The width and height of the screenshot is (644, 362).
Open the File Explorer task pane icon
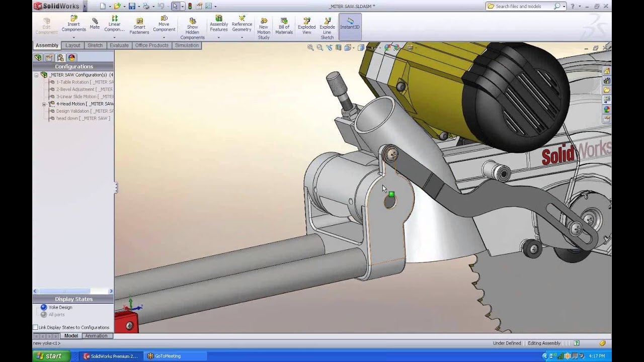coord(607,90)
